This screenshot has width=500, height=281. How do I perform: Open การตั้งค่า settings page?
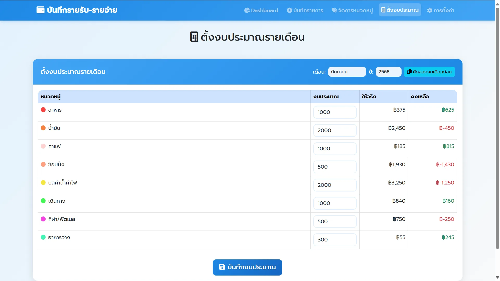pos(440,10)
